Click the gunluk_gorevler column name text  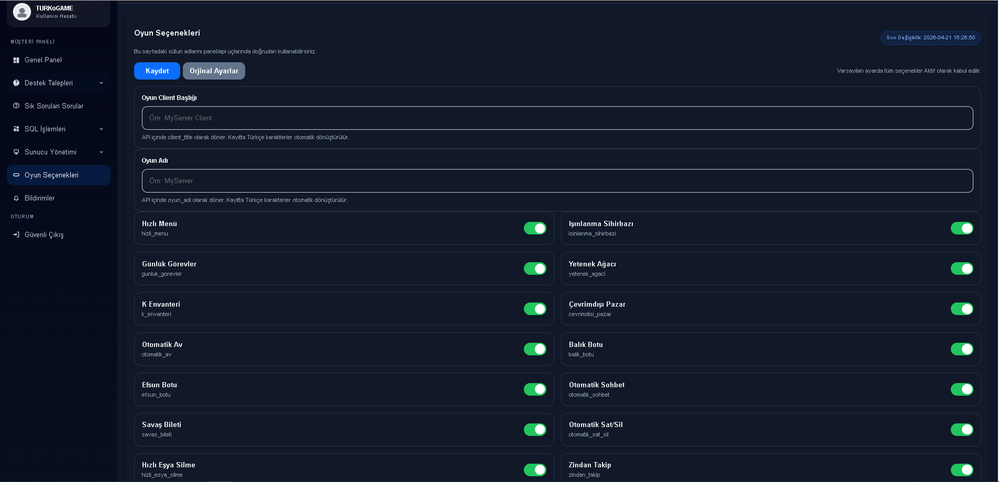[x=161, y=274]
